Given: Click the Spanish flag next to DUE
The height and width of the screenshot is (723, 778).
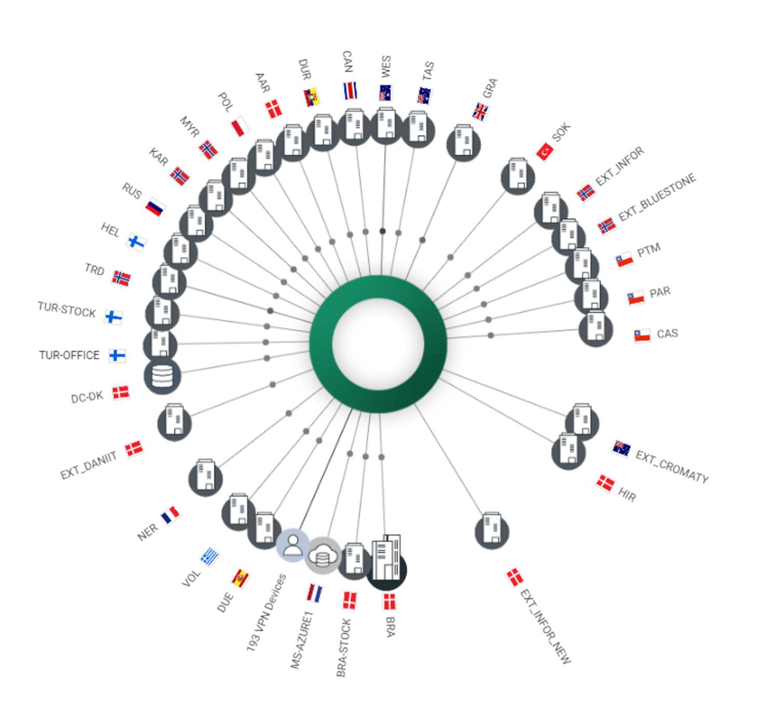Looking at the screenshot, I should pyautogui.click(x=240, y=578).
